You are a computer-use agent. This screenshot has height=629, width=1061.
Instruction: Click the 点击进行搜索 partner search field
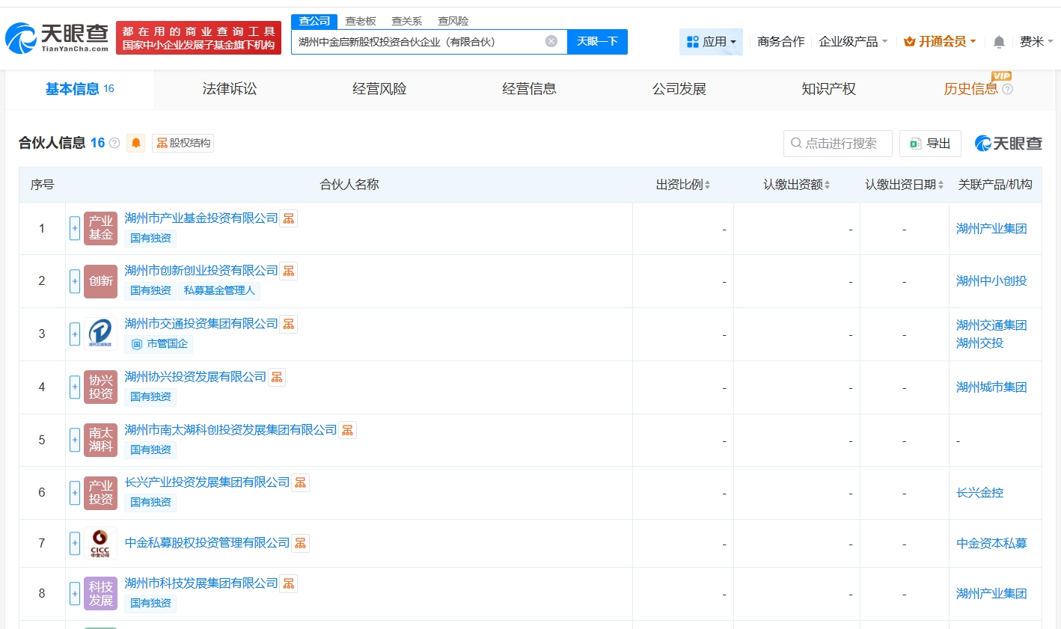pos(838,144)
